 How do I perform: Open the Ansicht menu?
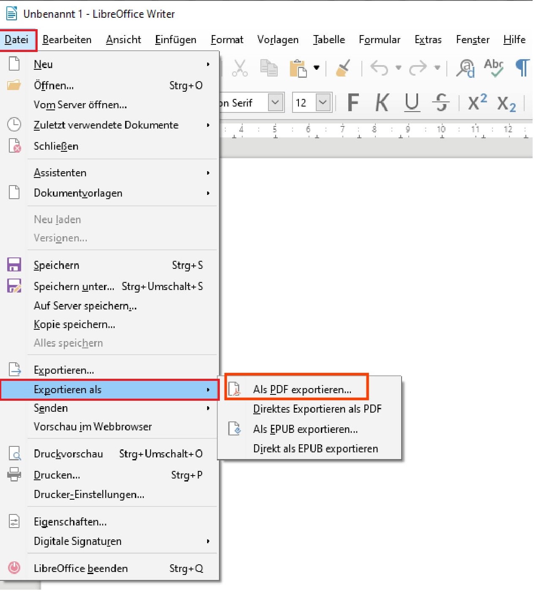click(123, 40)
